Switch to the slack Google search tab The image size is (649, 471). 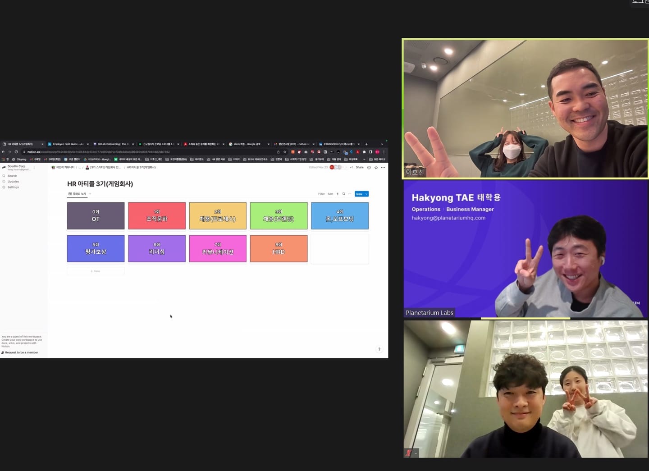249,144
